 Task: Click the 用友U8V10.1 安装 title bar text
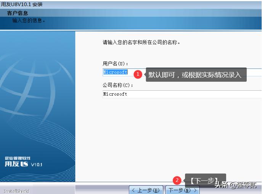tap(22, 4)
